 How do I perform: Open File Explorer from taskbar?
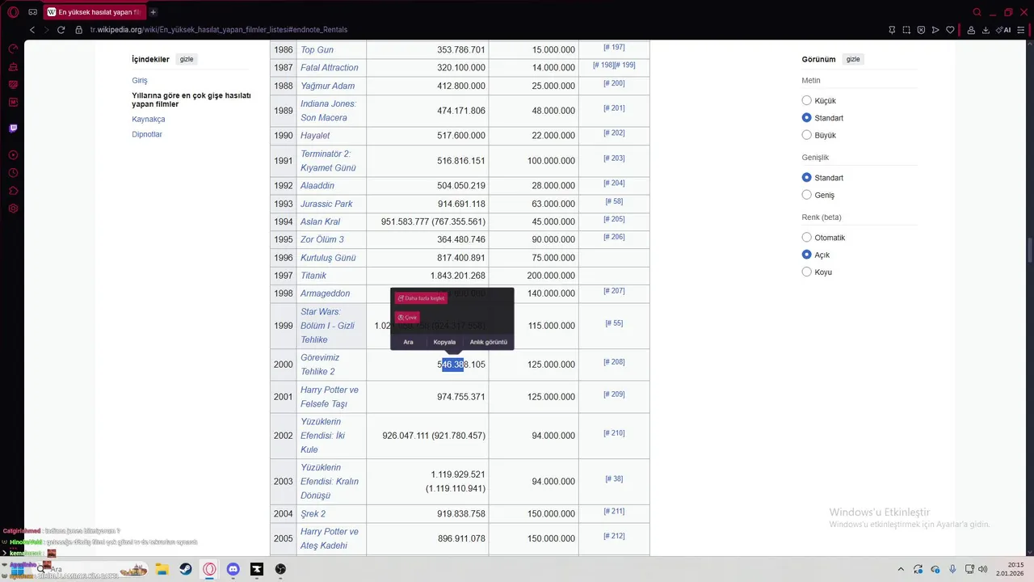tap(162, 569)
